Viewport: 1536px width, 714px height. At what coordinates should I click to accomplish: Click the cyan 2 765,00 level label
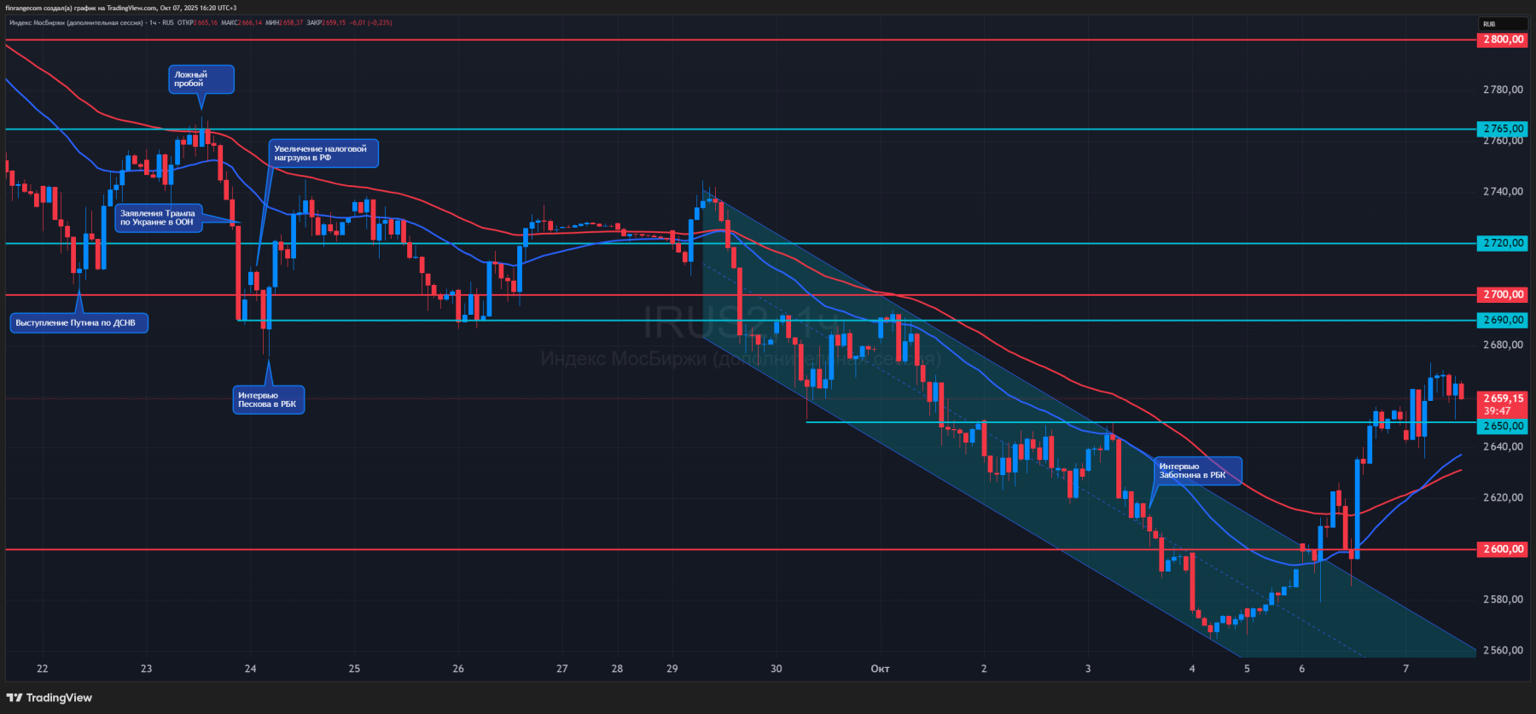1503,129
